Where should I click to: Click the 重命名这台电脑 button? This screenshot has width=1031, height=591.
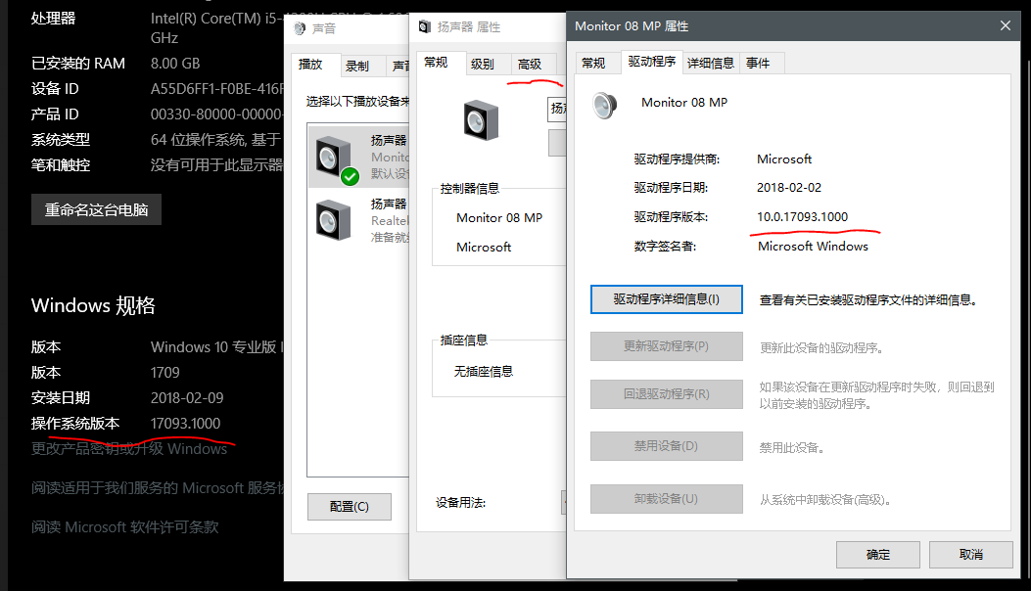(96, 209)
